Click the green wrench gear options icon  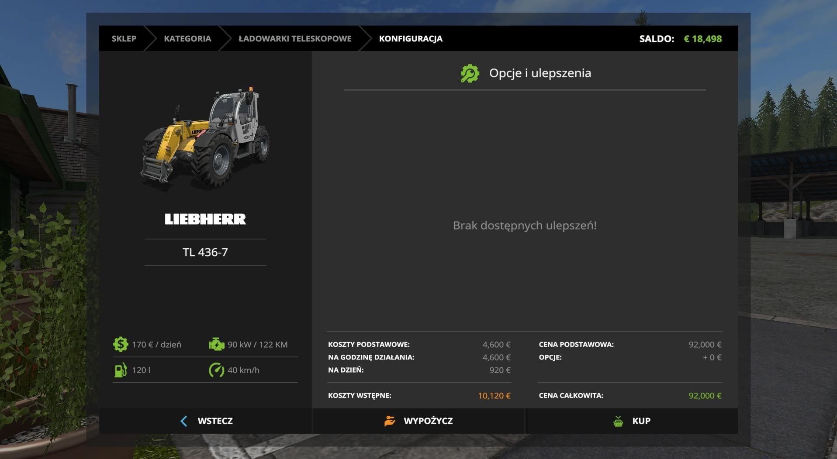point(470,73)
